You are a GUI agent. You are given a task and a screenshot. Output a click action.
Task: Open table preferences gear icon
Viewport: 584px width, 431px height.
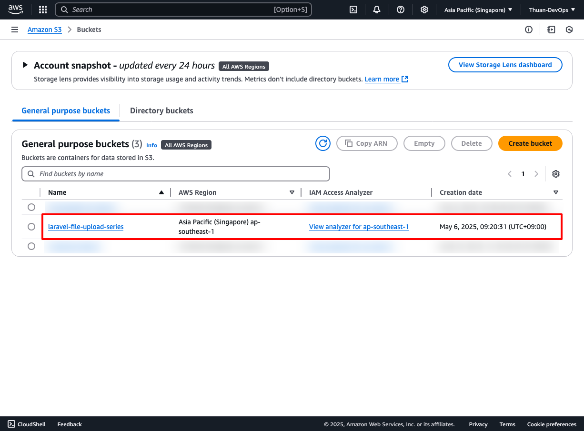[555, 174]
